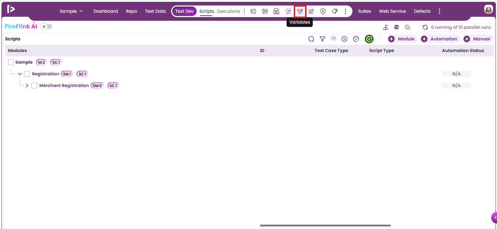Open the filter funnel in Scripts bar
The width and height of the screenshot is (497, 229).
pos(322,39)
